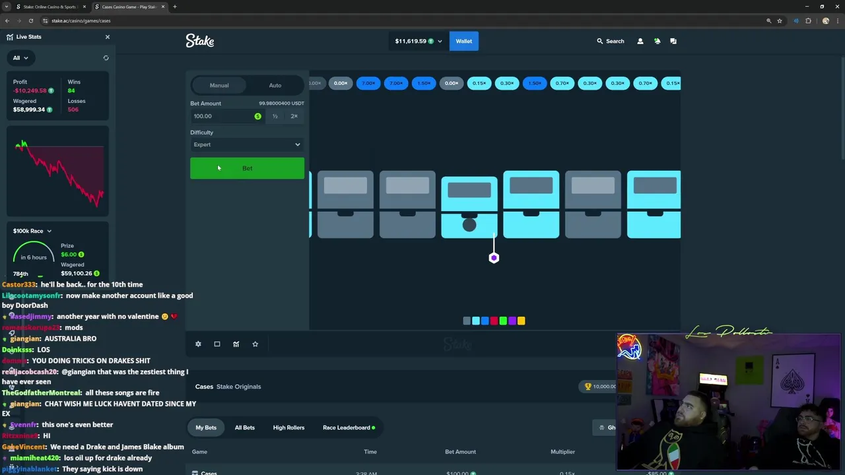Favorite the Cases game with star icon

[255, 344]
